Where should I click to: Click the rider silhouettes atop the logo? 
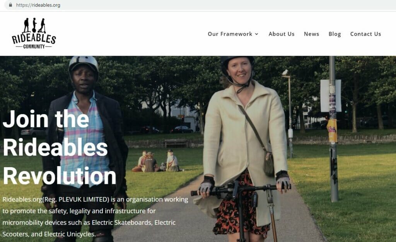(34, 25)
